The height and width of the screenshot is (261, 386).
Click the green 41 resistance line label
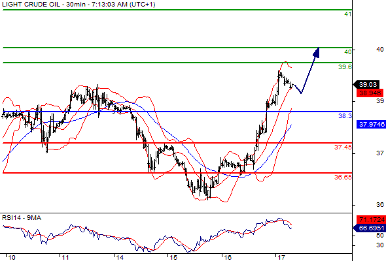pyautogui.click(x=347, y=14)
